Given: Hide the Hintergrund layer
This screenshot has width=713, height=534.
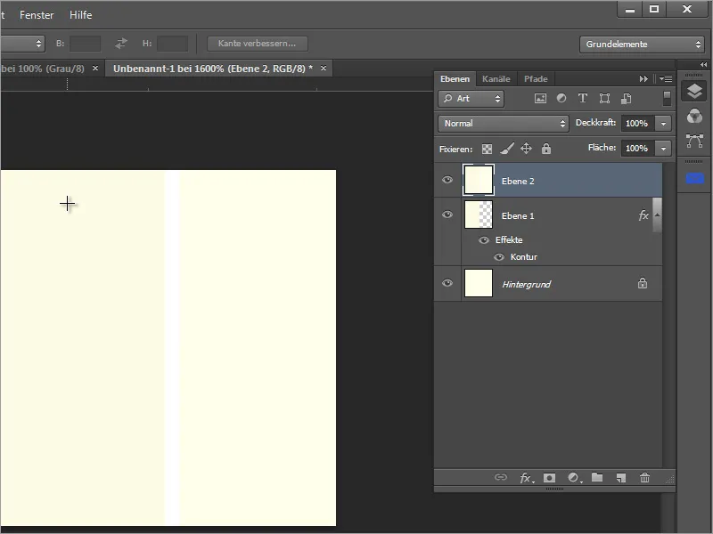Looking at the screenshot, I should click(x=447, y=283).
